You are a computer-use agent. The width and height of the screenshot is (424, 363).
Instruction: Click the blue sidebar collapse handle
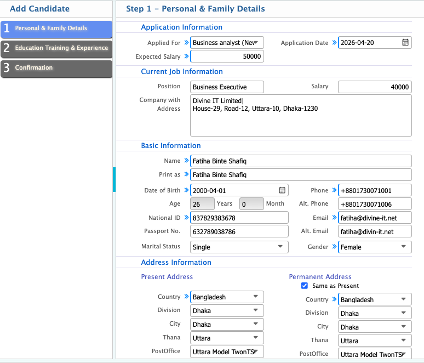pos(114,180)
